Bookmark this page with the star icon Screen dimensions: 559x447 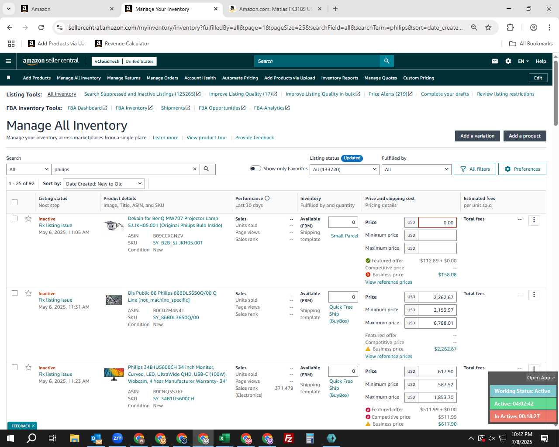click(x=488, y=28)
